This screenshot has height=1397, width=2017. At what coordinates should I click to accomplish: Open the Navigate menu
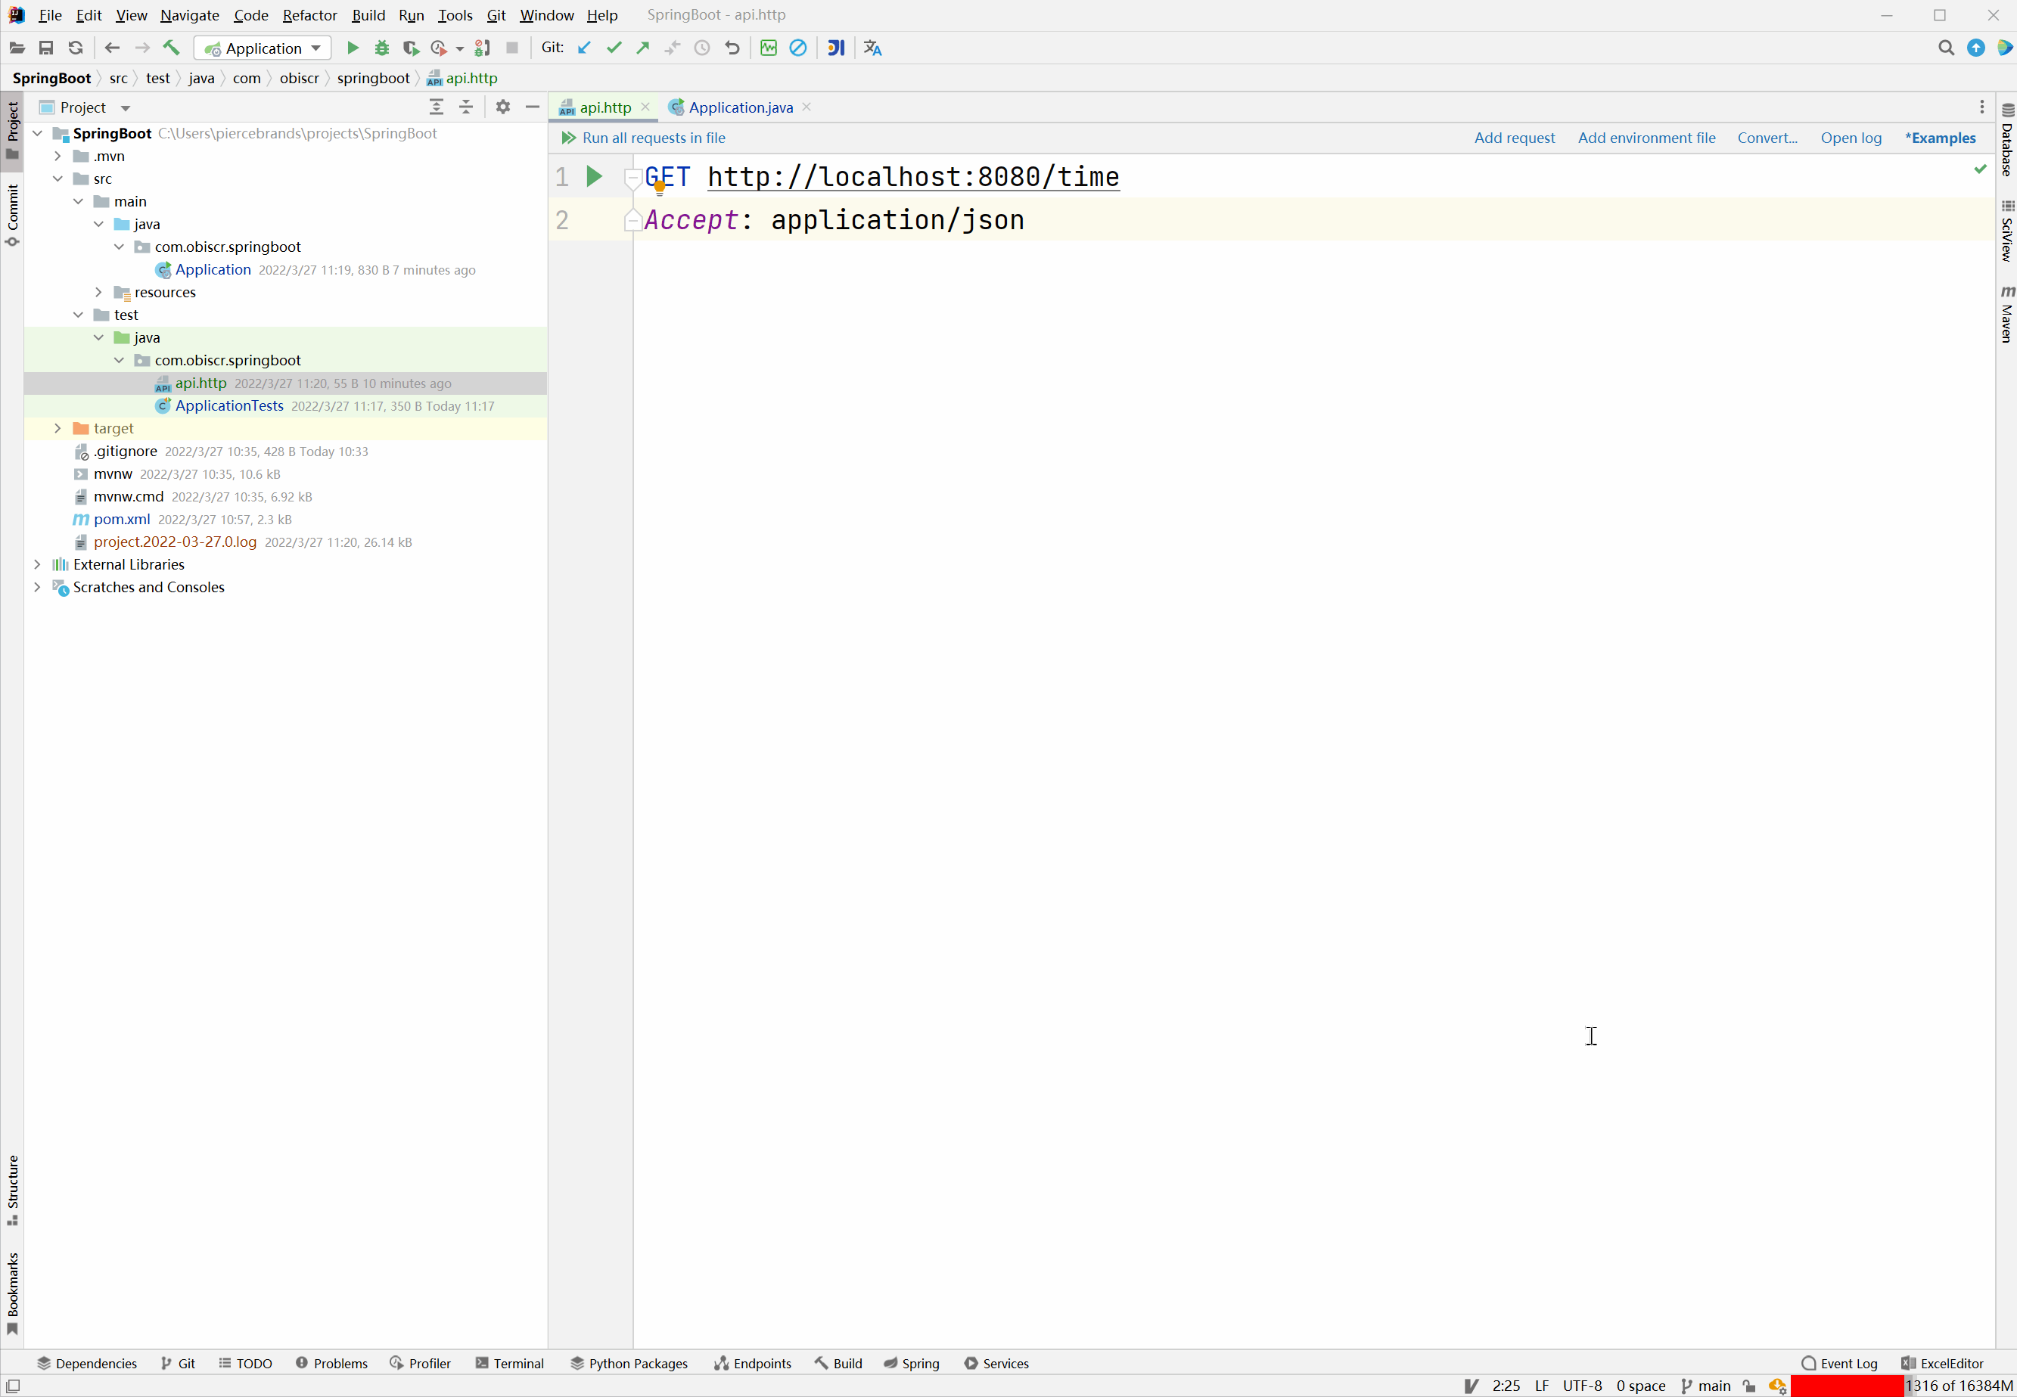pos(188,14)
